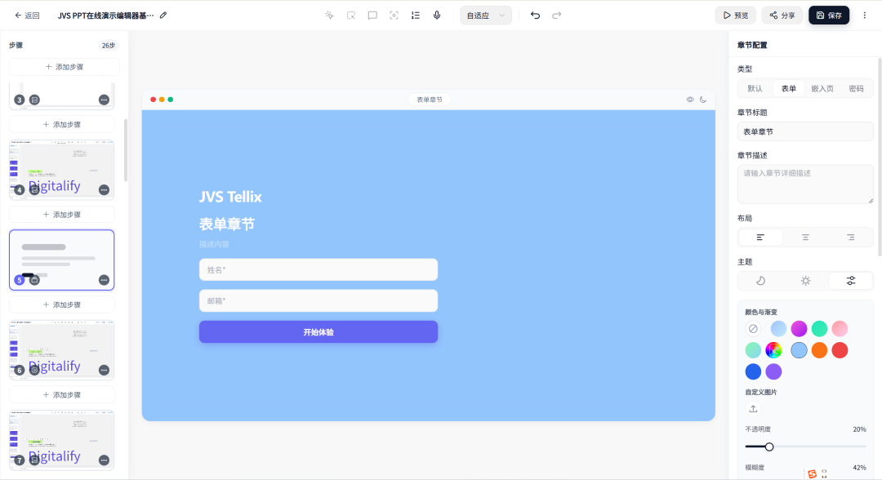Viewport: 882px width, 480px height.
Task: Pick the rainbow custom color picker swatch
Action: click(773, 350)
